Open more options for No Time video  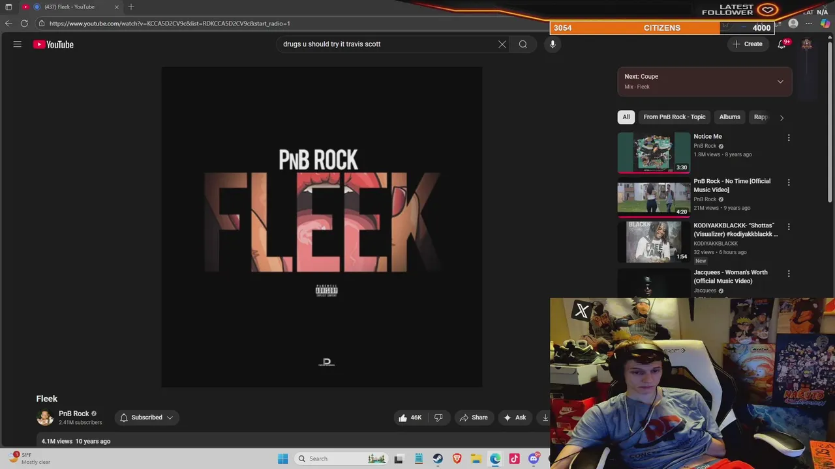(789, 182)
